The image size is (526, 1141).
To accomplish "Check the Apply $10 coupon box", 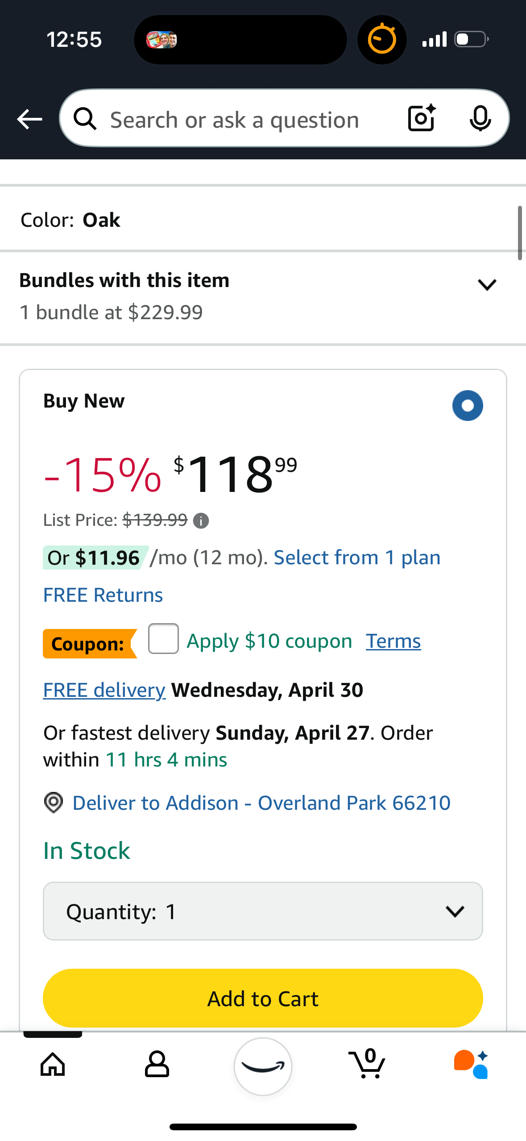I will point(163,639).
